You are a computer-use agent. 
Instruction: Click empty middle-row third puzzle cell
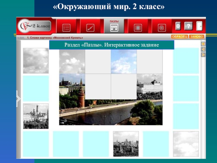pos(124,87)
